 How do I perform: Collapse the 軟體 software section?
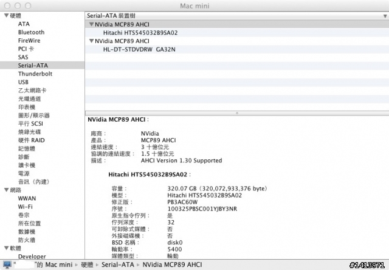coord(7,248)
